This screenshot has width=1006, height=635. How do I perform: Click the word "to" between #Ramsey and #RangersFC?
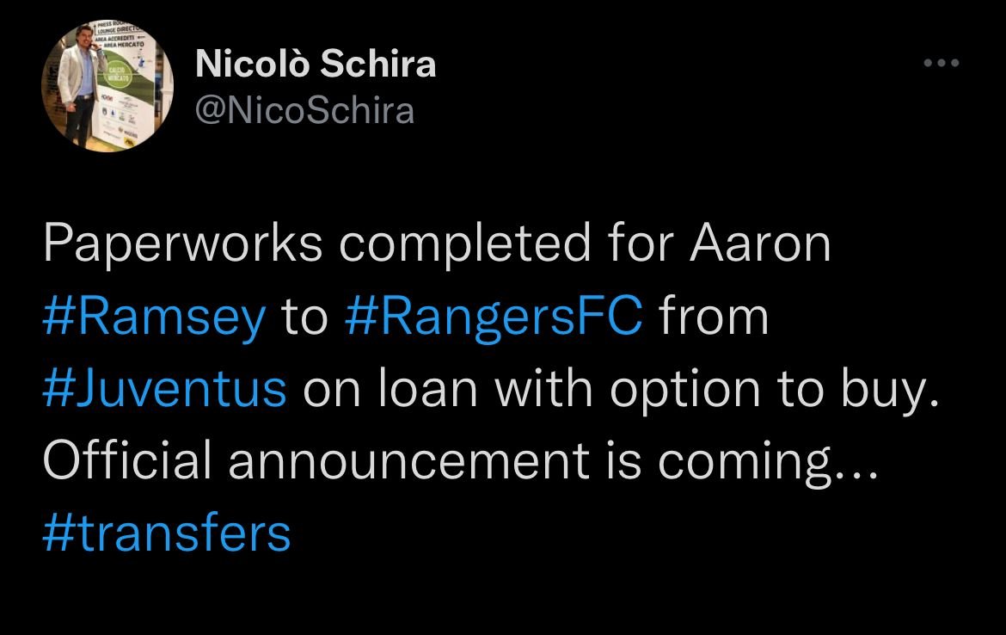click(305, 317)
